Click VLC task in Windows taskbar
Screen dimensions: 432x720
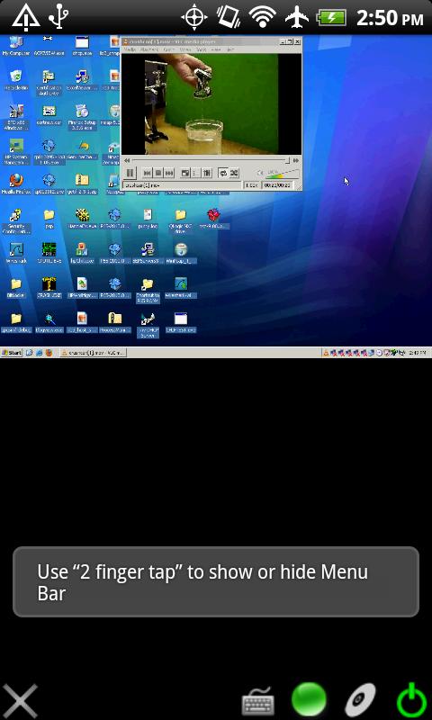click(94, 352)
